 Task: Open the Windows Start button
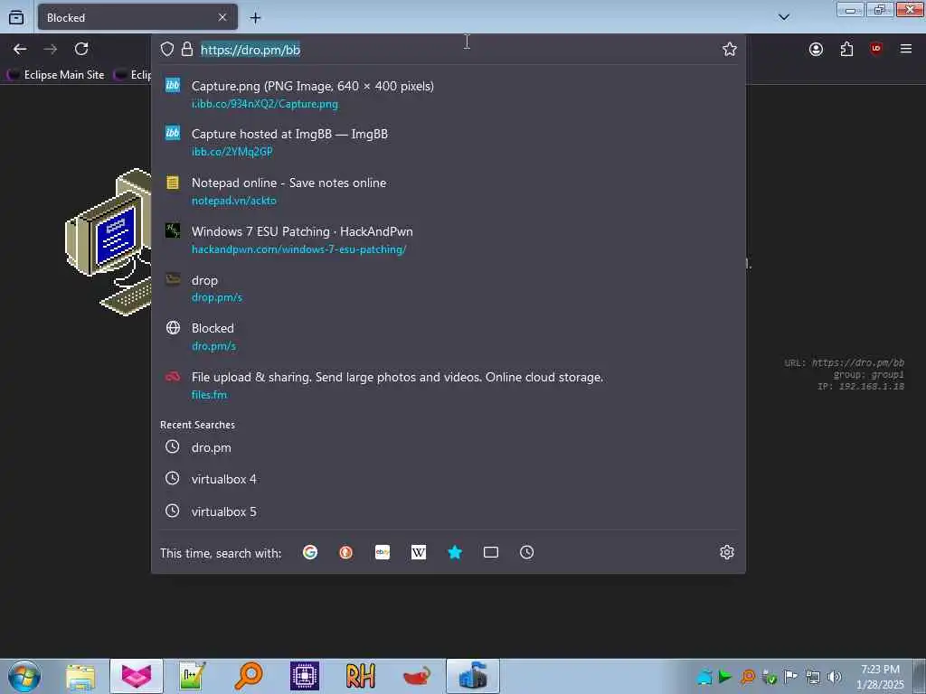pos(24,676)
